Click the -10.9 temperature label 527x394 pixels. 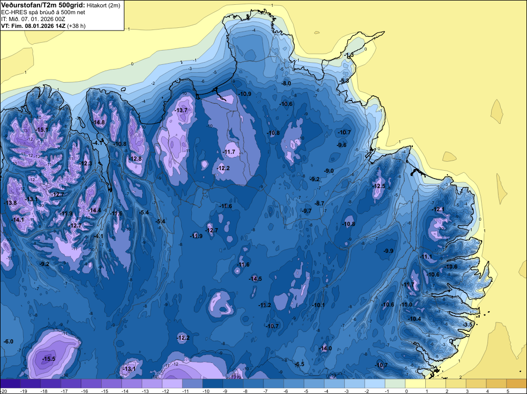pos(245,94)
